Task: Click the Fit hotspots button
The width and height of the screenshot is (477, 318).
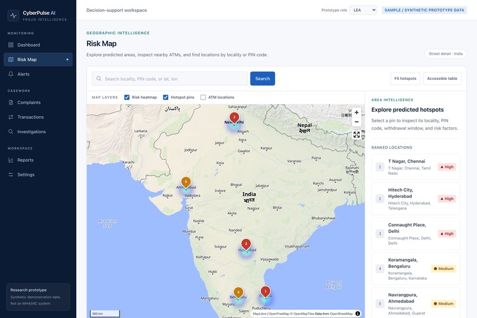Action: tap(405, 79)
